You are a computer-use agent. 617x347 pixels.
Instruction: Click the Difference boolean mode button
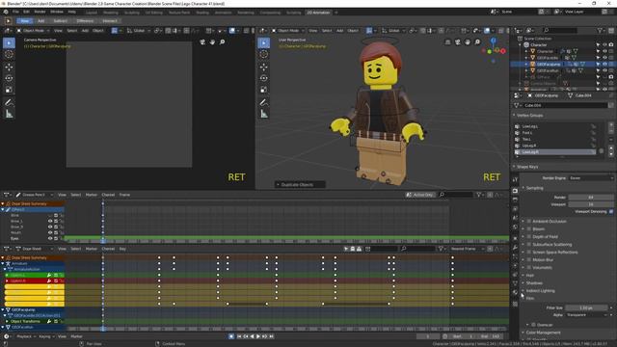(85, 21)
